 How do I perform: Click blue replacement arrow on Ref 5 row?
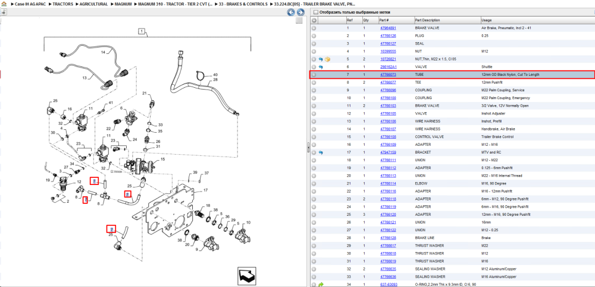[321, 59]
